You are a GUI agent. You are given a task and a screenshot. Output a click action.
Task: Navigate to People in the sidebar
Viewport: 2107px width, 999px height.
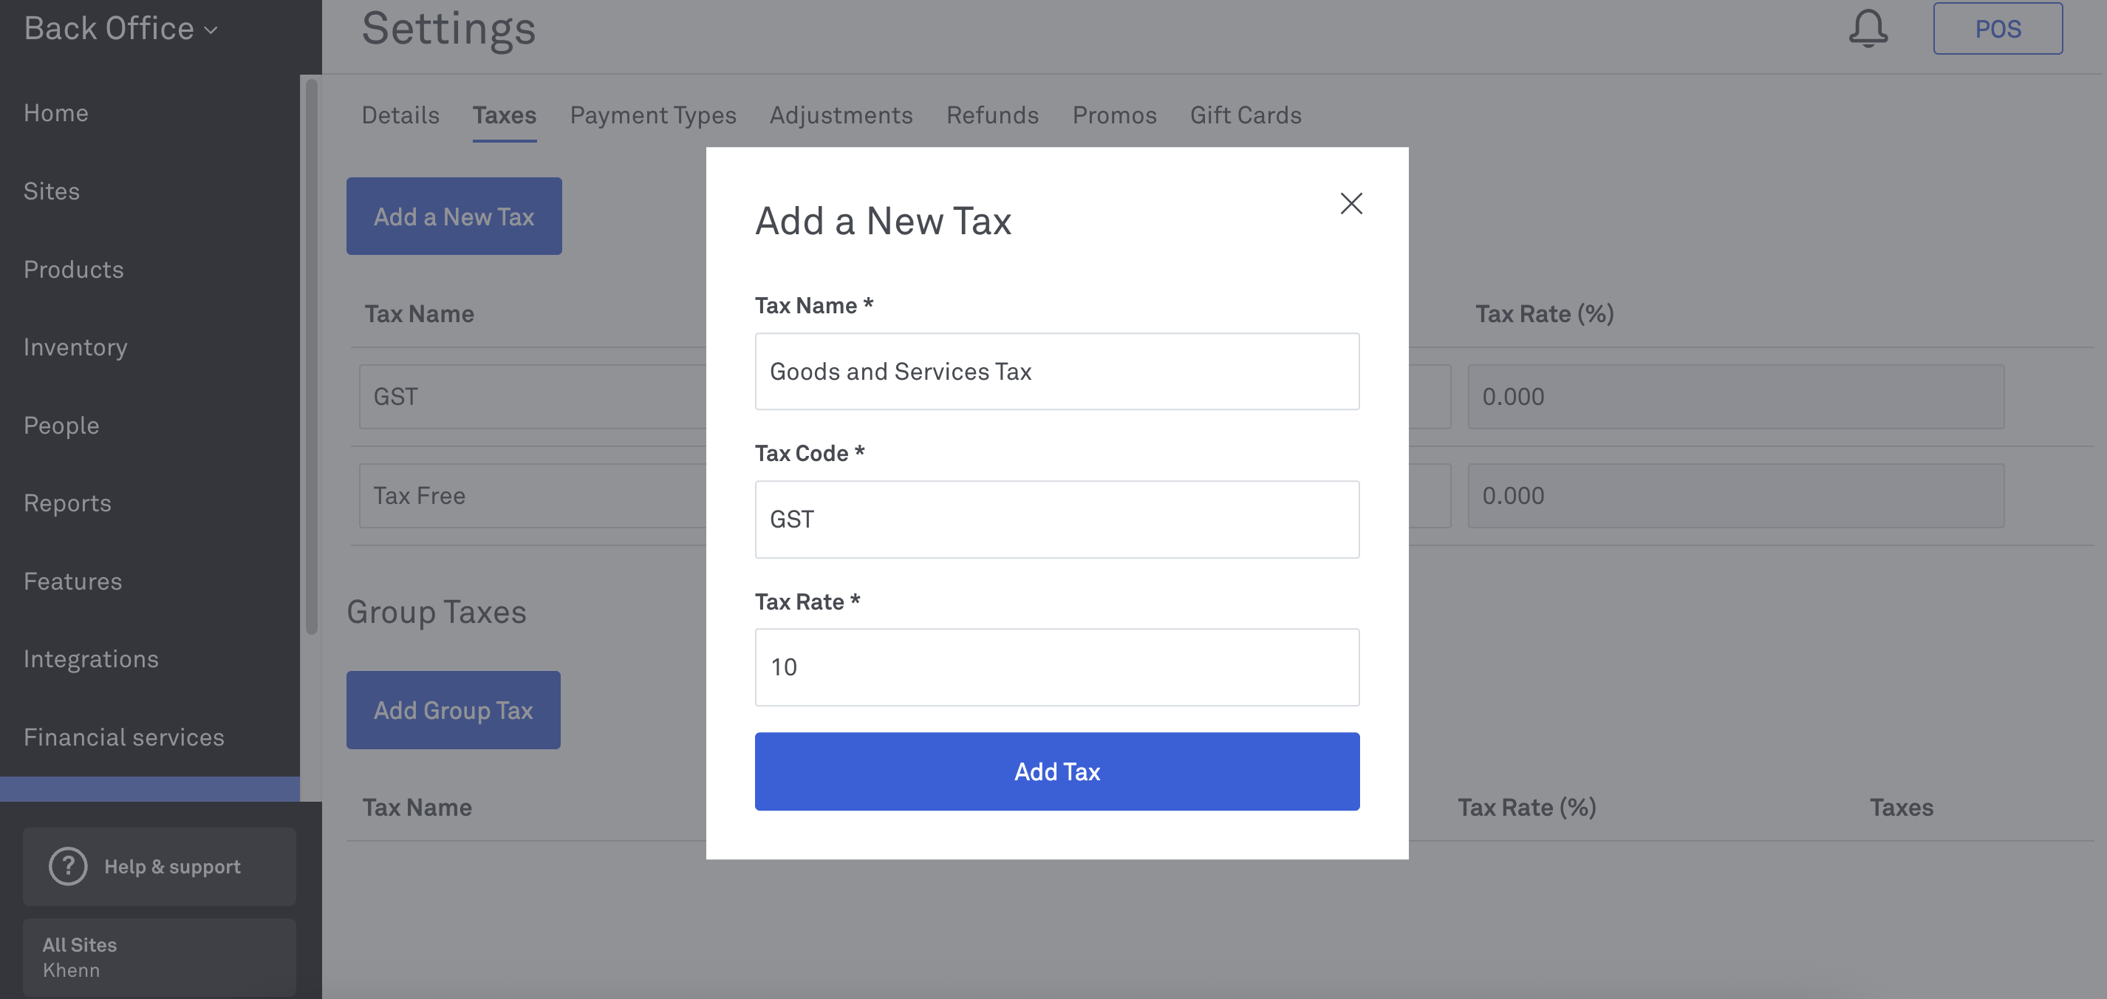click(61, 426)
